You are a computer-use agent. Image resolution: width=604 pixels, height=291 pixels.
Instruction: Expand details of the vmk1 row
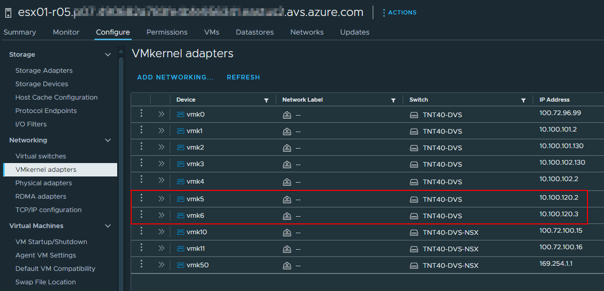pos(162,131)
